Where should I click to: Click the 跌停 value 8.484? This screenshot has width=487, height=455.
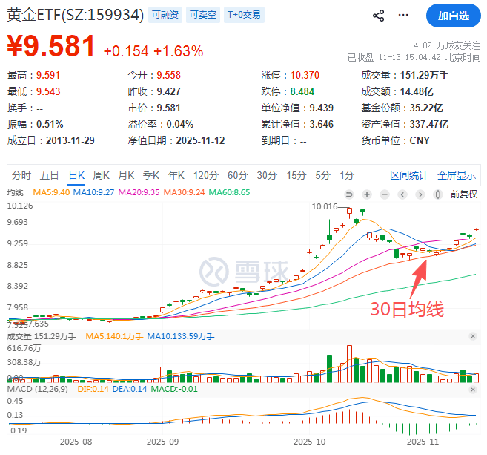click(302, 91)
